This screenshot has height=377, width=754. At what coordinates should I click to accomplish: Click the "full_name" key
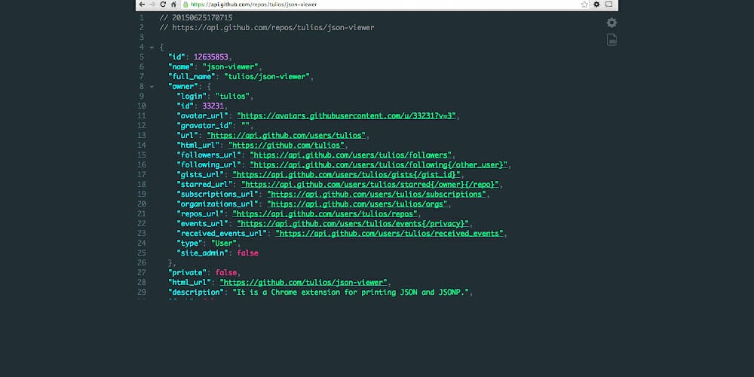[x=192, y=76]
